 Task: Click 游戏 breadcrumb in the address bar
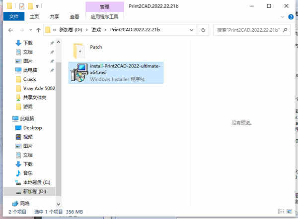[x=96, y=30]
